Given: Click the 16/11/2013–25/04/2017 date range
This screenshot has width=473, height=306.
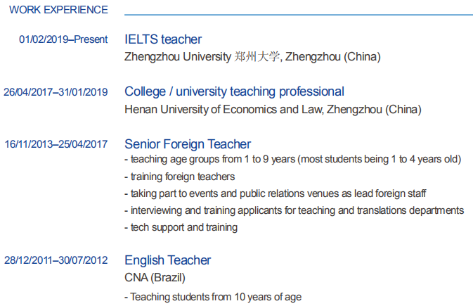Looking at the screenshot, I should point(56,144).
